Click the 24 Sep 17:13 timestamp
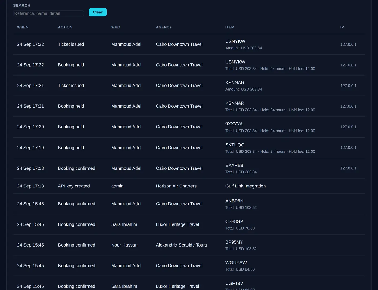 pyautogui.click(x=31, y=186)
